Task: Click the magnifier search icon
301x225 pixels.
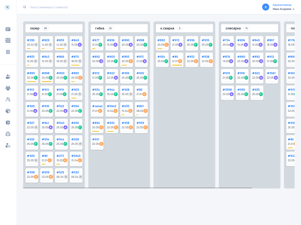Action: coord(25,7)
